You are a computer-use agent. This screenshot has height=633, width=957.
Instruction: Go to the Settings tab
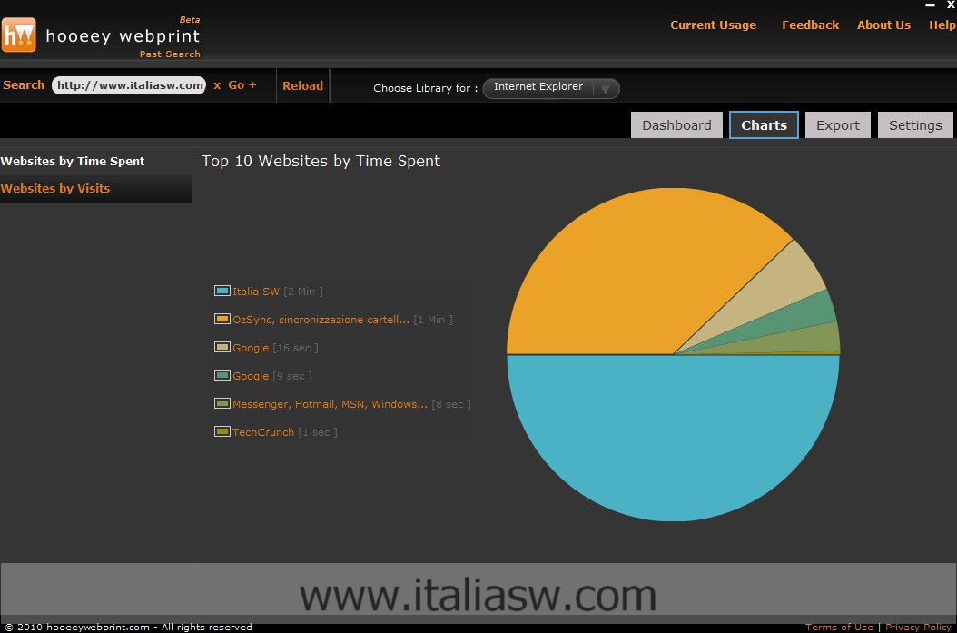click(915, 125)
